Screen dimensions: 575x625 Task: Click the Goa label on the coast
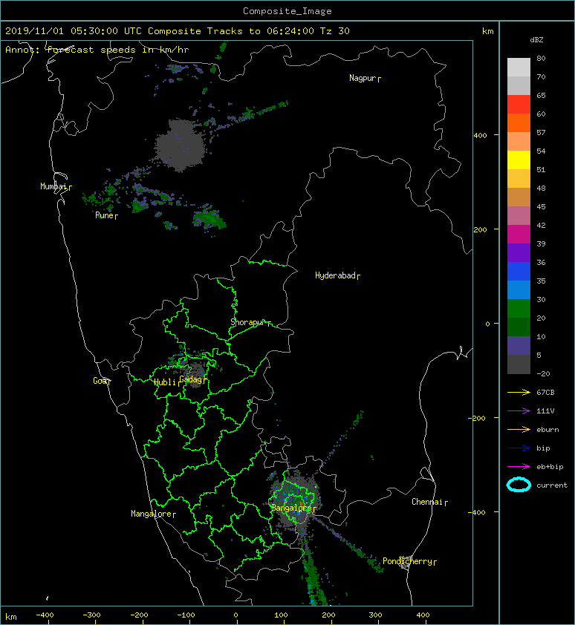coord(100,381)
